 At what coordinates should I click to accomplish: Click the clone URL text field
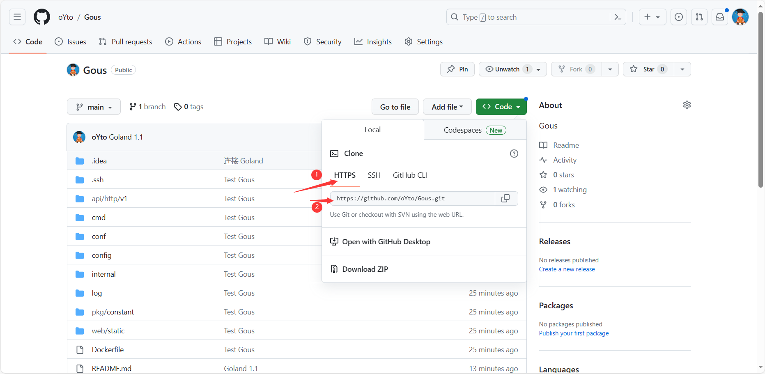[x=413, y=198]
